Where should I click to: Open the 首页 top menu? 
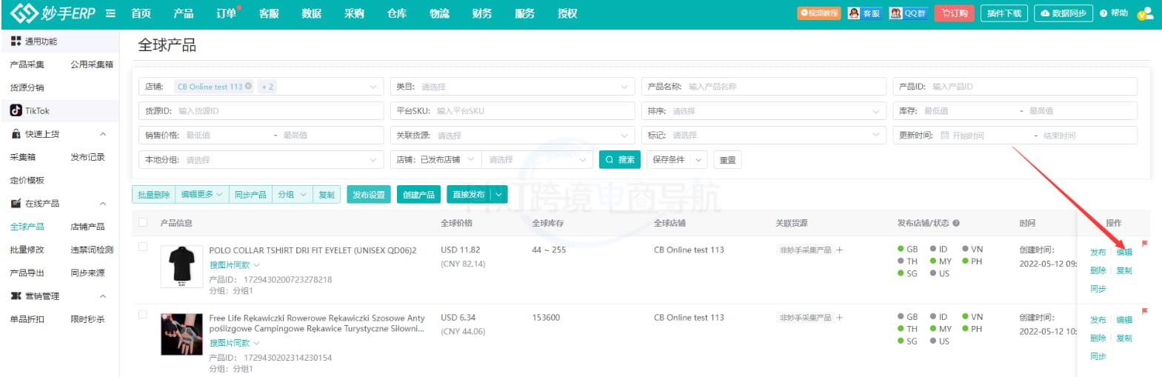pos(141,13)
